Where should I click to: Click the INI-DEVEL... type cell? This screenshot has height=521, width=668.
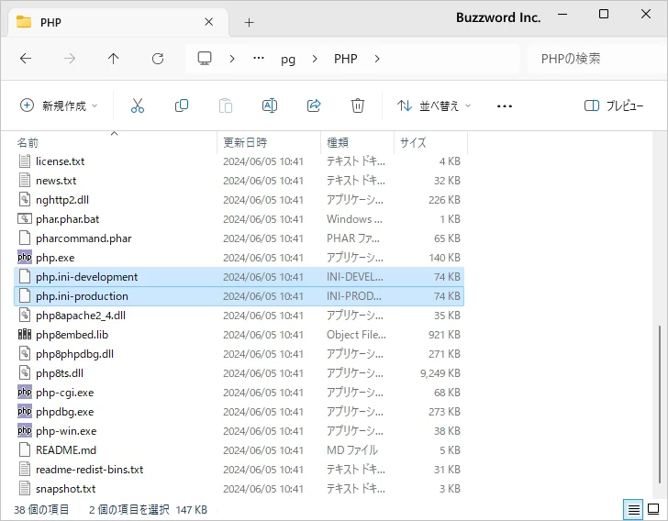tap(354, 277)
